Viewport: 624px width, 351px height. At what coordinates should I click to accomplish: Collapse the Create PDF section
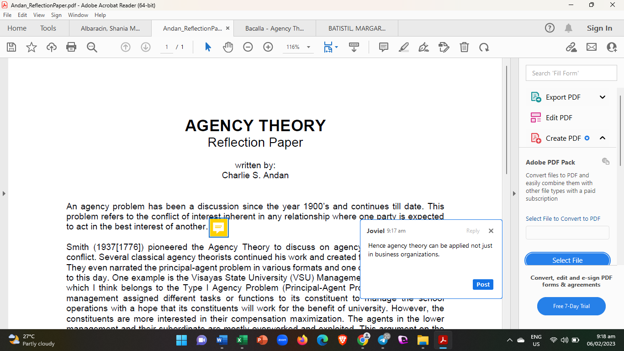click(x=603, y=138)
